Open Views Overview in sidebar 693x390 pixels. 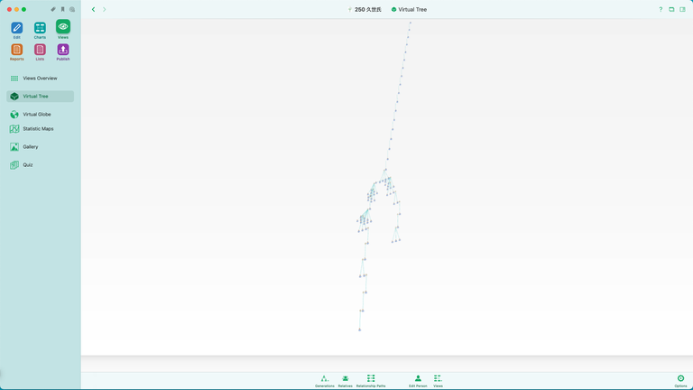(x=41, y=79)
